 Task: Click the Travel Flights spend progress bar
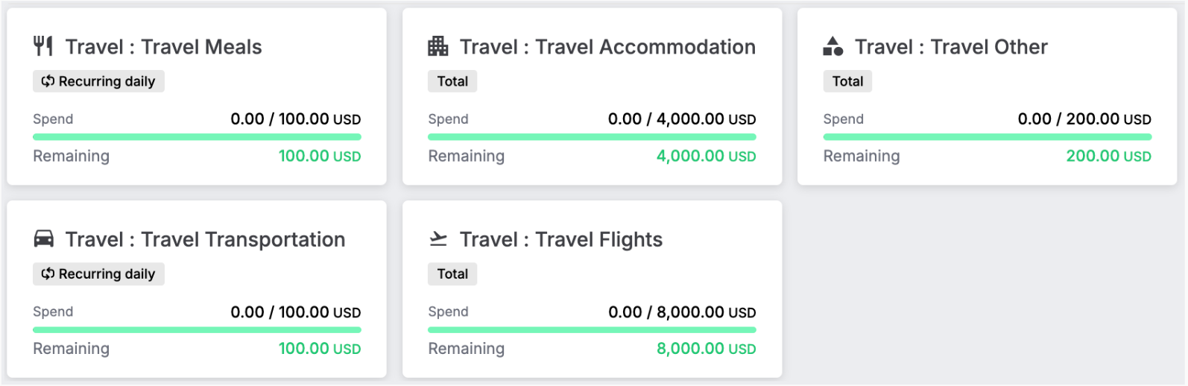tap(592, 329)
